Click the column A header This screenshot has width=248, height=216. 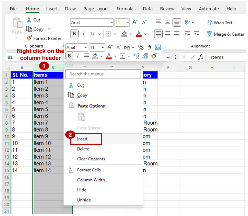click(x=22, y=68)
